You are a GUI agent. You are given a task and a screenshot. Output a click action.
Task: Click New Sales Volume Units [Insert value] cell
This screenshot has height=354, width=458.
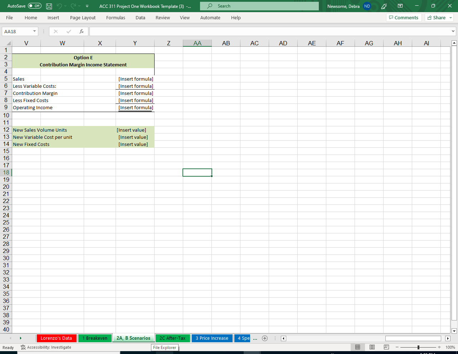[x=135, y=130]
